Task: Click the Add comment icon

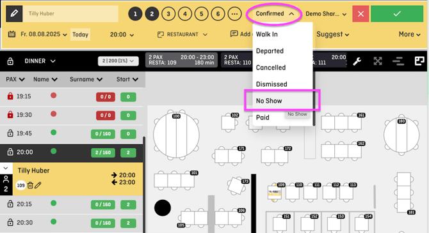Action: (234, 34)
